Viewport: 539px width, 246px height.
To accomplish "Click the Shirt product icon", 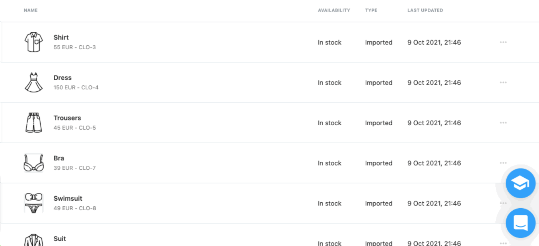I will pos(33,42).
